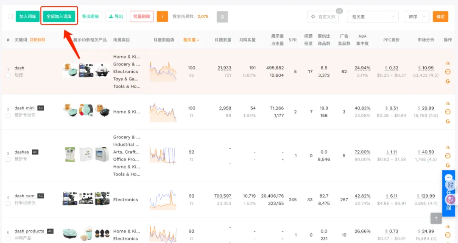458x243 pixels.
Task: Click the market price $ 40.50
Action: pyautogui.click(x=426, y=152)
